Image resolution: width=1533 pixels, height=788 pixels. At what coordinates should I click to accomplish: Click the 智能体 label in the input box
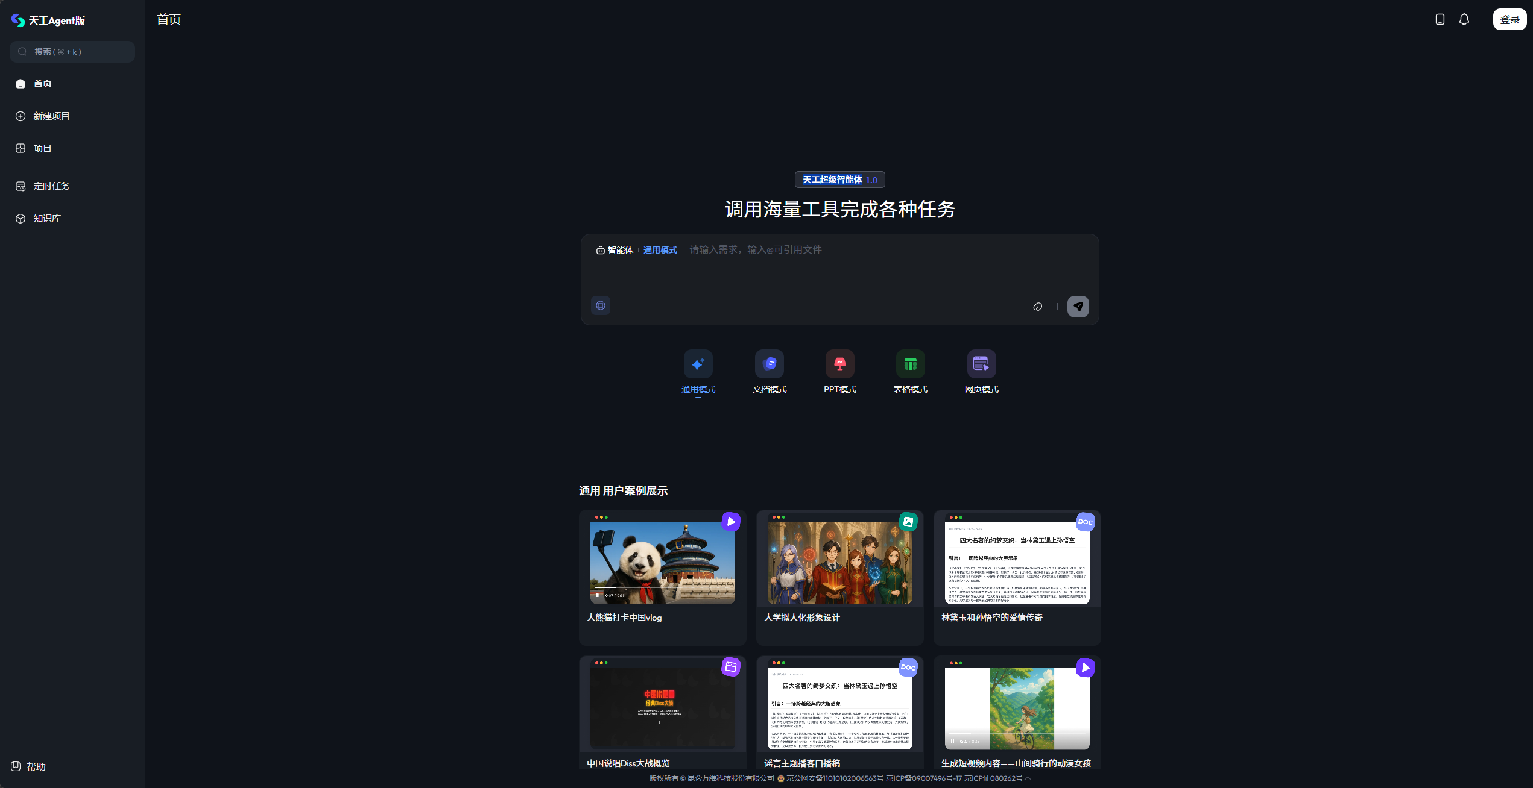[615, 250]
